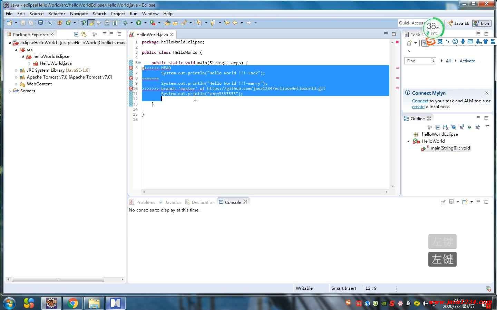Toggle Hide Fields in Outline toolbar
Viewport: 497px width, 310px height.
454,127
